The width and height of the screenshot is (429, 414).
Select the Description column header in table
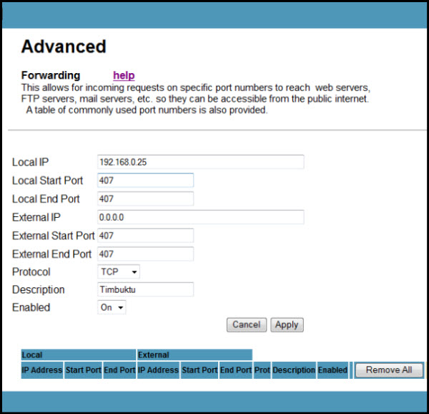(294, 370)
